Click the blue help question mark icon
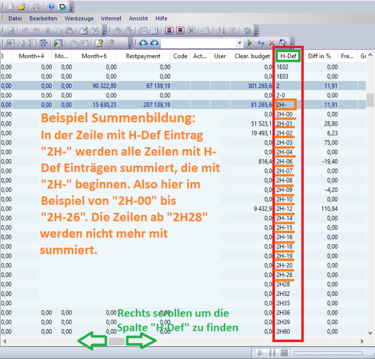This screenshot has height=359, width=375. pyautogui.click(x=51, y=7)
